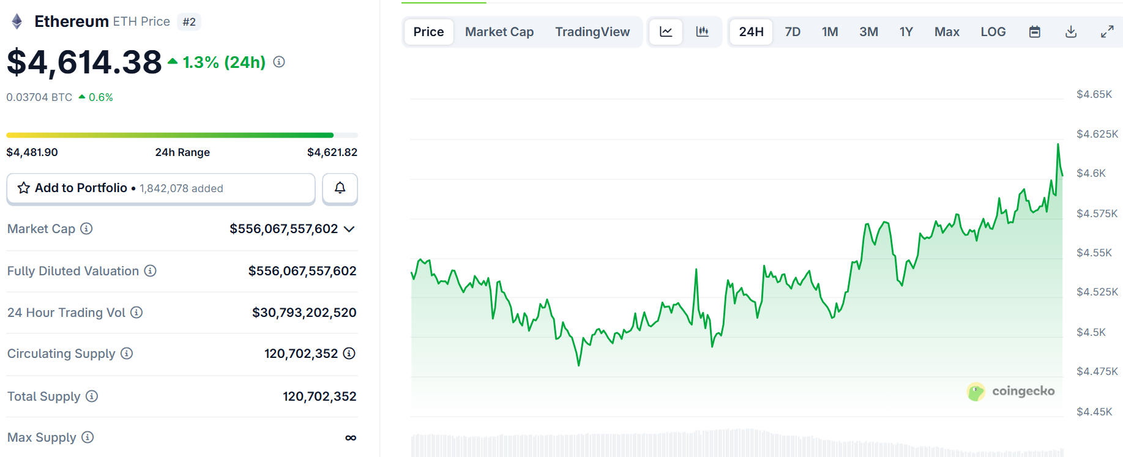Click the 0.6% BTC change indicator

pyautogui.click(x=95, y=97)
